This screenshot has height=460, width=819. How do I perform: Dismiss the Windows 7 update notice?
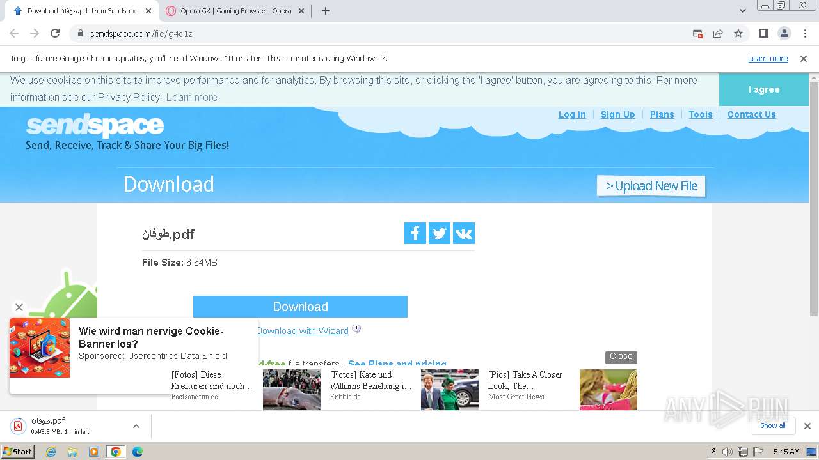tap(804, 59)
